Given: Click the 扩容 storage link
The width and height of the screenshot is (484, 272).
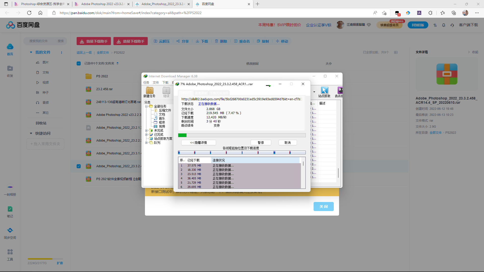Looking at the screenshot, I should tap(60, 263).
